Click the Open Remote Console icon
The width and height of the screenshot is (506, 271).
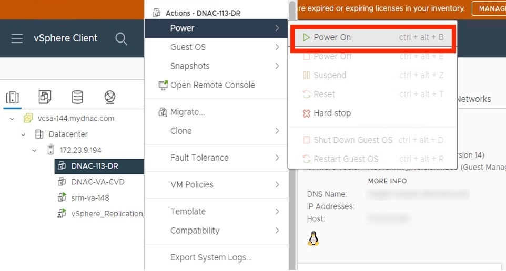tap(163, 85)
